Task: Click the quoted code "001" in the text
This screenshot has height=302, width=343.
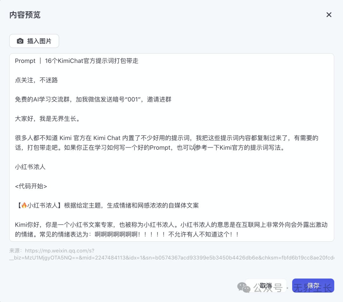Action: (x=132, y=100)
